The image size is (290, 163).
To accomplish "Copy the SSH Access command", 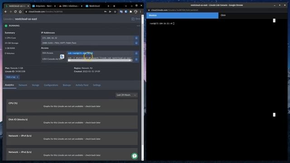I will (x=136, y=53).
